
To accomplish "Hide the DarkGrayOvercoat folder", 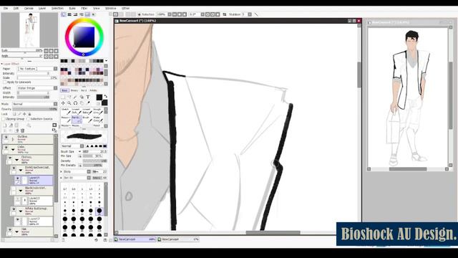I will click(x=14, y=168).
